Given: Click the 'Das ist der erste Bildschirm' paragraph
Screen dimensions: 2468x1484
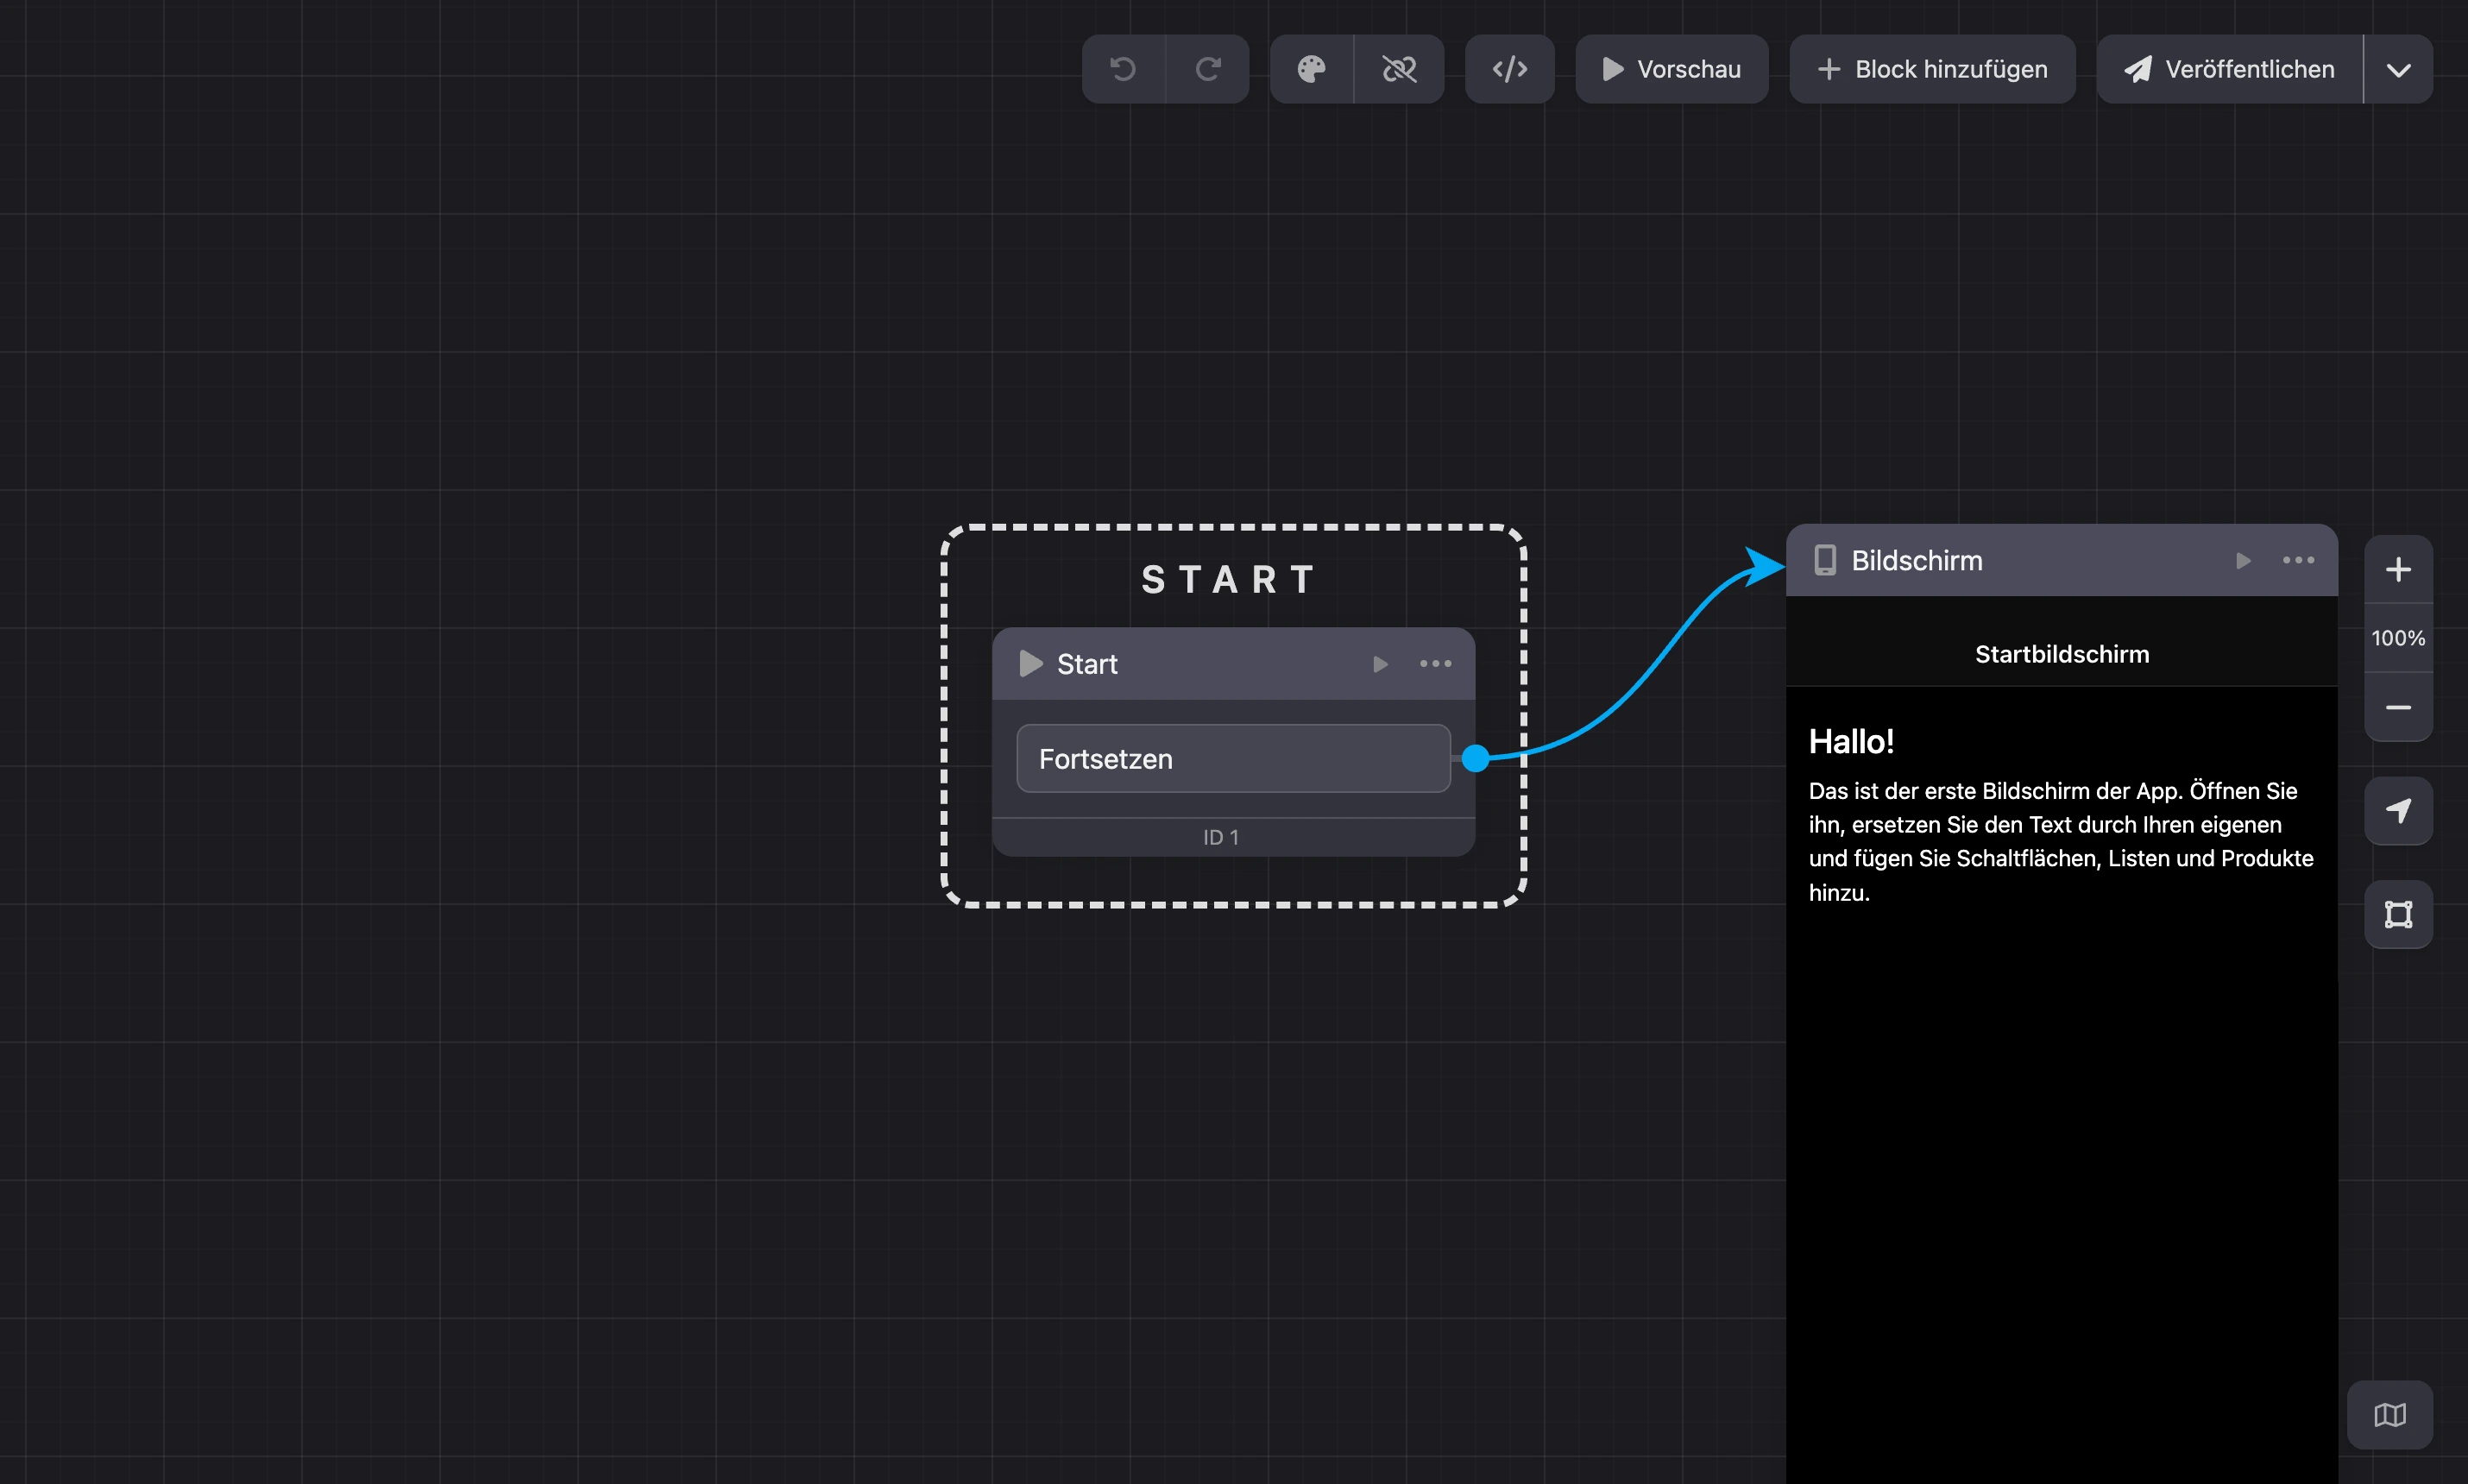Looking at the screenshot, I should [x=2060, y=842].
